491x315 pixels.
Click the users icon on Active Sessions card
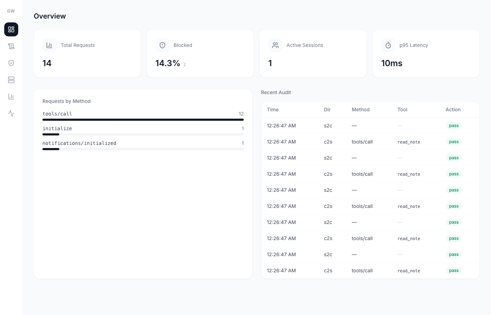pos(275,45)
